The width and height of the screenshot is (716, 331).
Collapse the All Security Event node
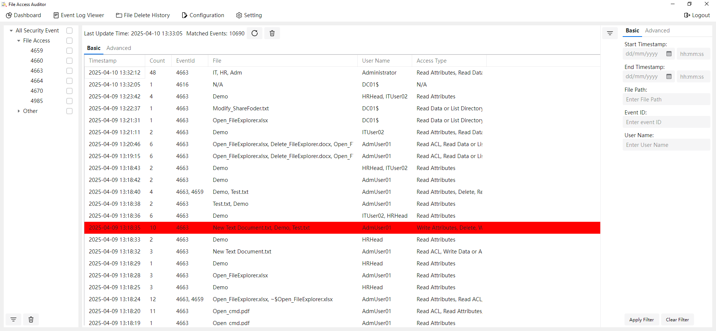(x=11, y=31)
